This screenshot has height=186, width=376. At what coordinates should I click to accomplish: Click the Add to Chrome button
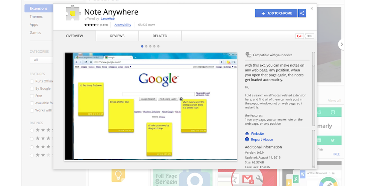point(276,13)
